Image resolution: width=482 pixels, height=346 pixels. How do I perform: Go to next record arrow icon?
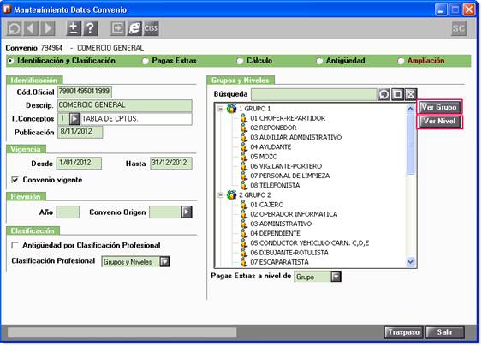(x=48, y=28)
